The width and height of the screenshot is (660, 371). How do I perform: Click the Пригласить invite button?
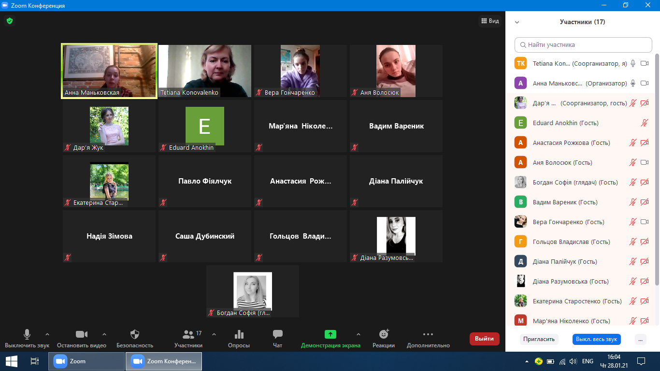(539, 339)
